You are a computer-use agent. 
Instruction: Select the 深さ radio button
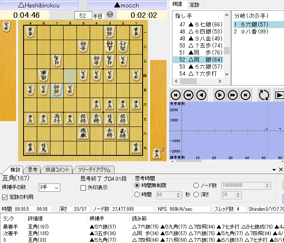click(196, 195)
